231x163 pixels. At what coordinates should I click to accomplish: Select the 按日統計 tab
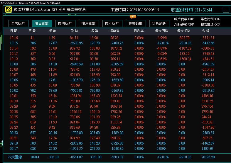point(42,23)
